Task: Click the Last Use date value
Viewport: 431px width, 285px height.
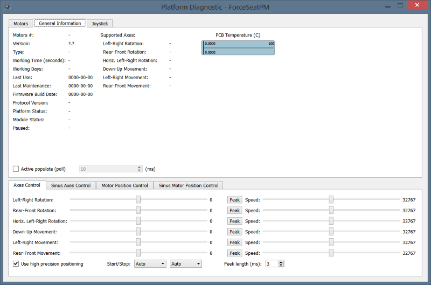Action: pos(80,78)
